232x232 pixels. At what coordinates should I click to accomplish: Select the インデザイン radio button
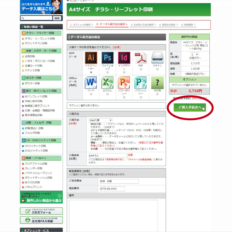[124, 72]
